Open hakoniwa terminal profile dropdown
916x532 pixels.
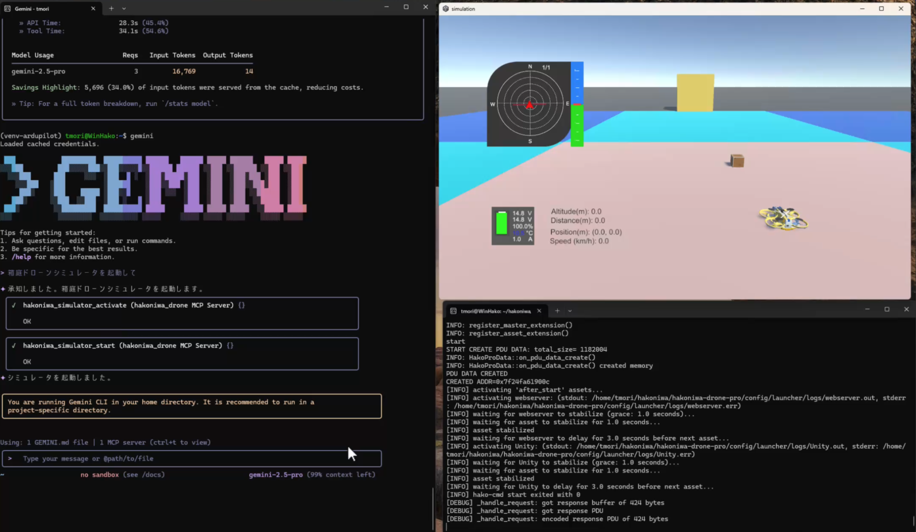[x=570, y=311]
